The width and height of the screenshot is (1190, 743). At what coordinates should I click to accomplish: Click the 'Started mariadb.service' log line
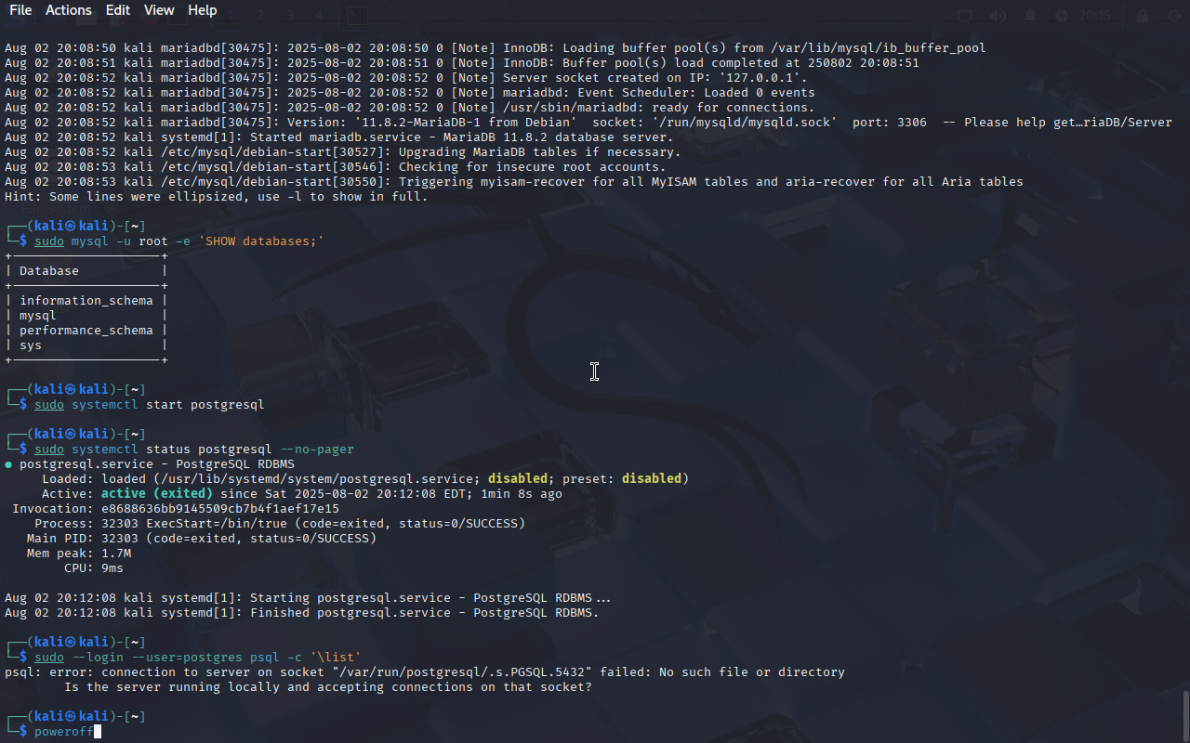(339, 137)
